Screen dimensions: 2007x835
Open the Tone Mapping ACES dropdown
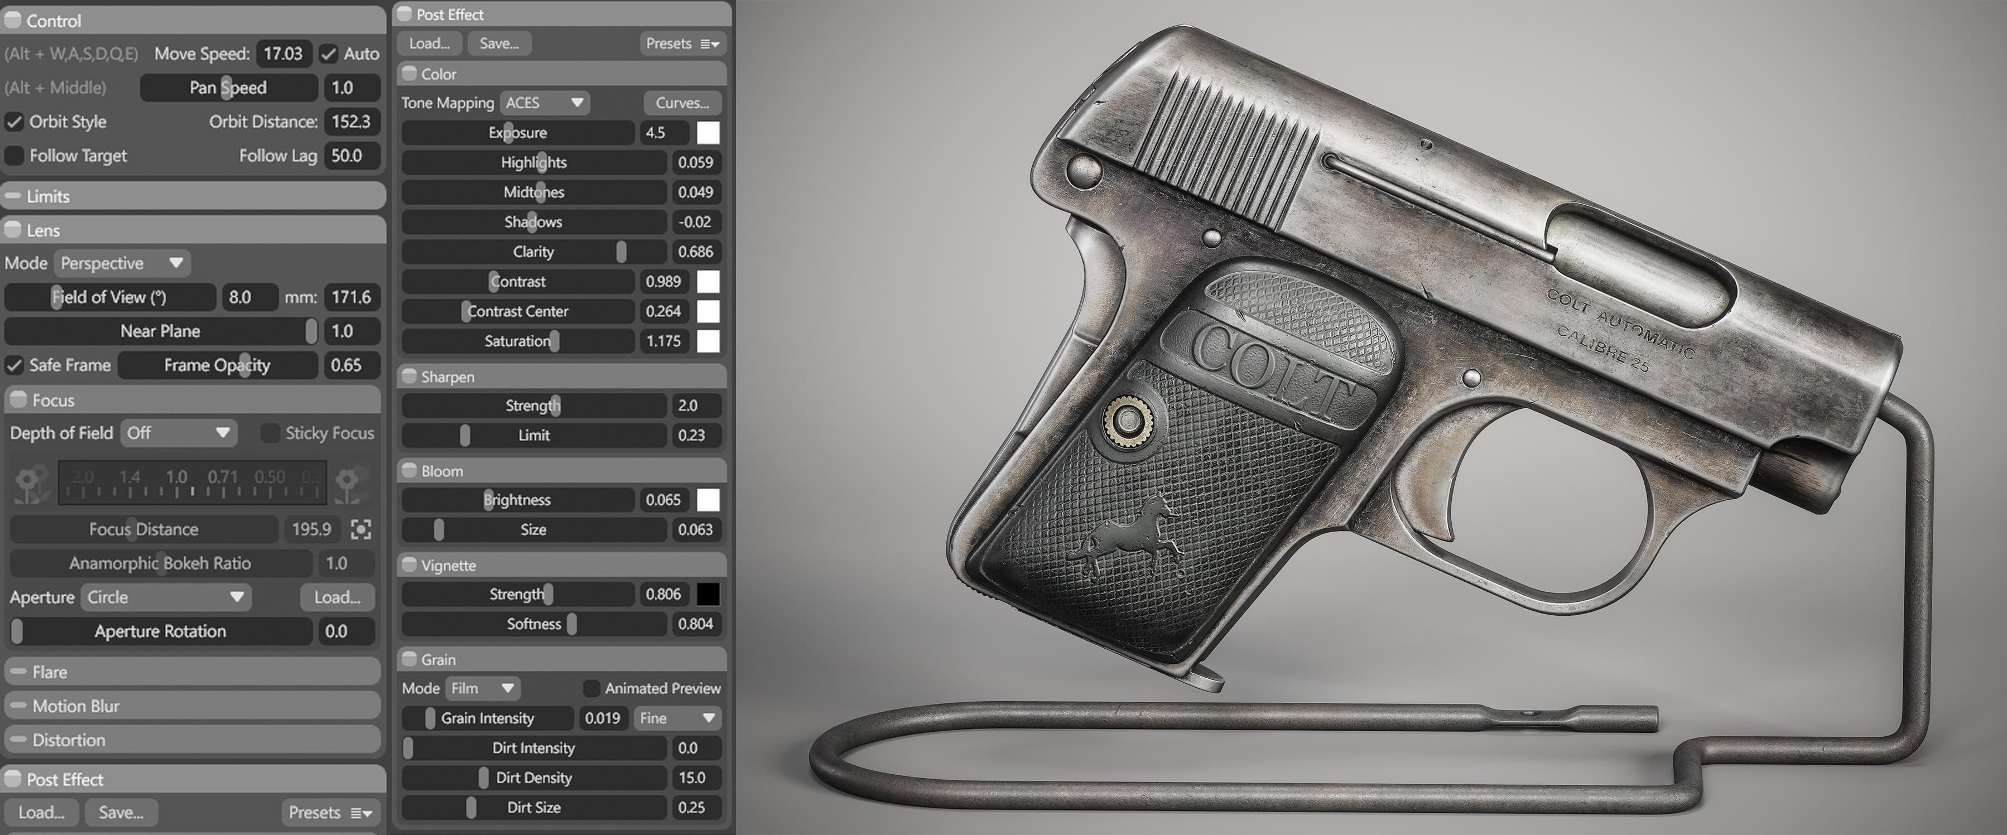(545, 103)
